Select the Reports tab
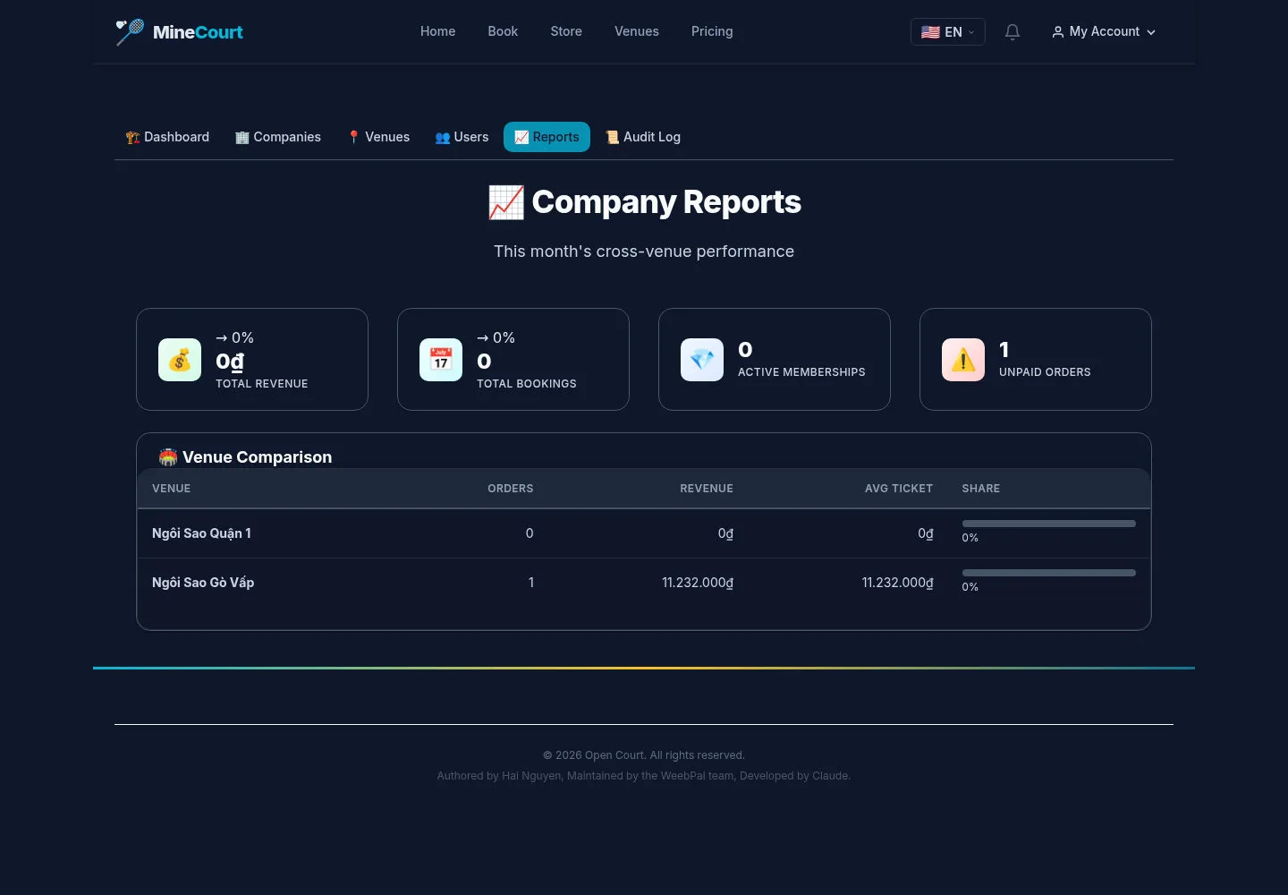1288x895 pixels. [547, 137]
